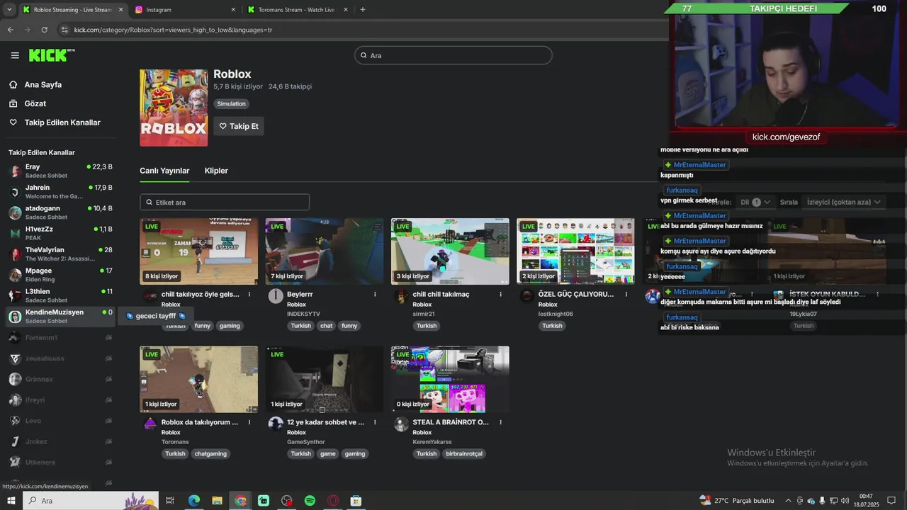Click the chatgaming tag under the Toromans stream

click(x=211, y=454)
